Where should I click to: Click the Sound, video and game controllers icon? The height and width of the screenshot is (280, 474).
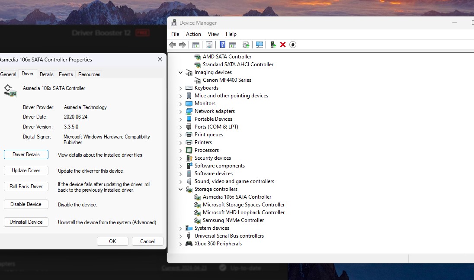(x=189, y=181)
